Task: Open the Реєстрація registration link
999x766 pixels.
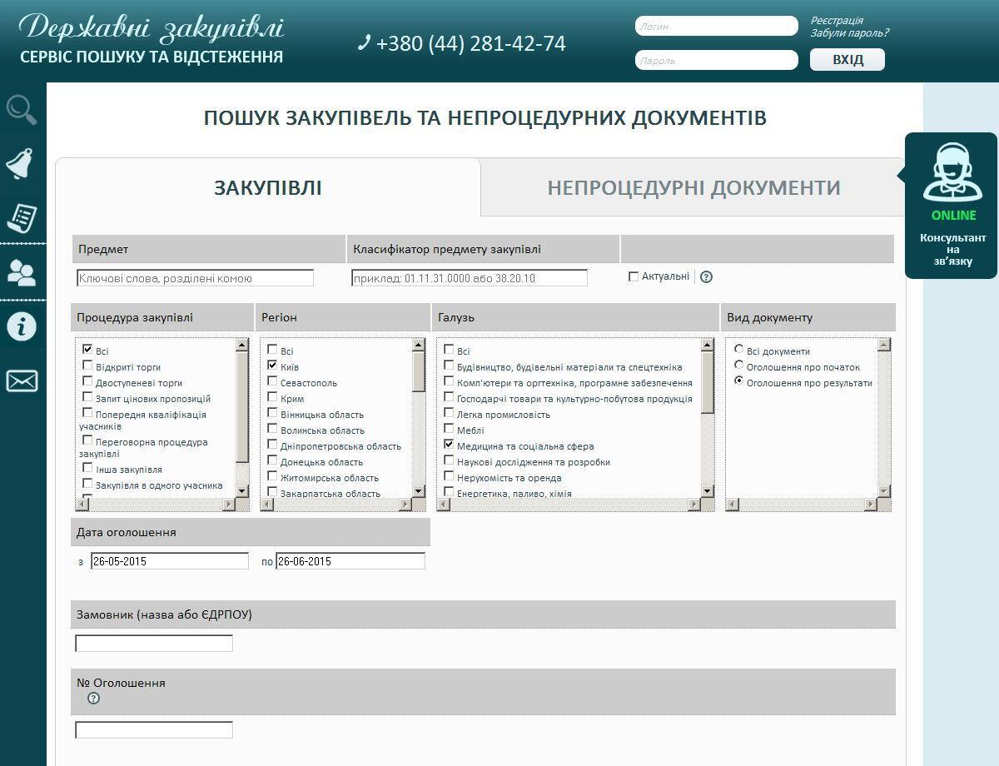Action: pos(837,20)
